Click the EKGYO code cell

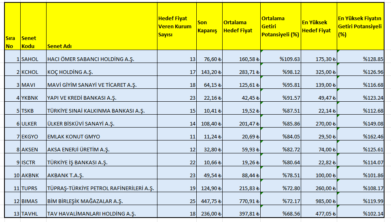pyautogui.click(x=34, y=134)
